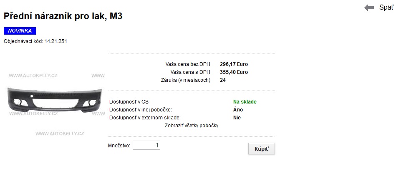Open the Zobraziť všetky pobočky link
The width and height of the screenshot is (401, 192).
tap(191, 126)
